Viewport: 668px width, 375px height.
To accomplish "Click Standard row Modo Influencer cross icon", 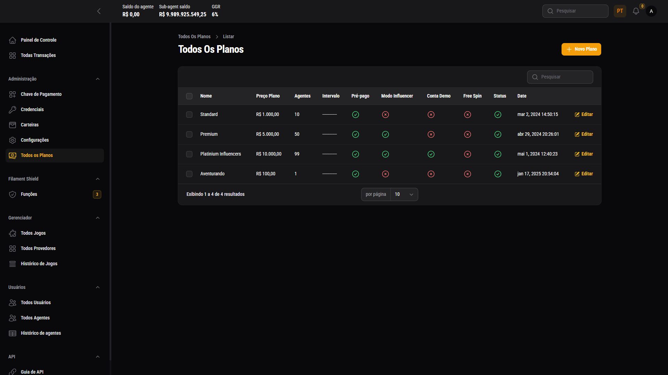I will point(385,115).
